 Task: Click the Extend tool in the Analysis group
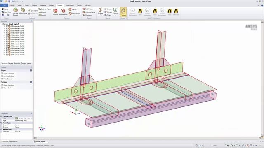[42, 12]
